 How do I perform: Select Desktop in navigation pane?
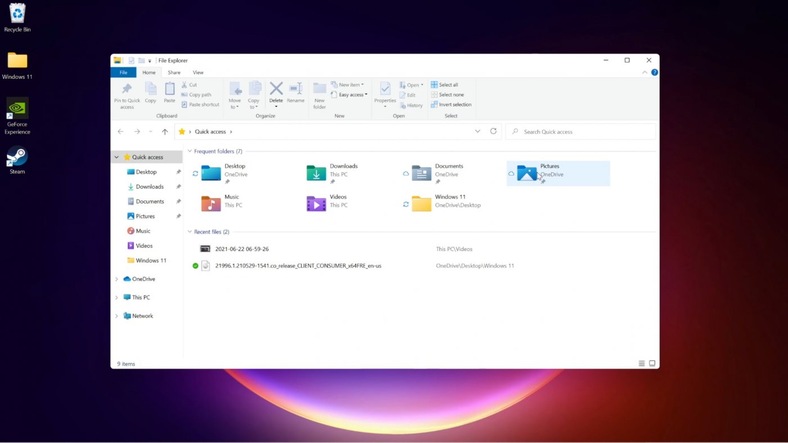(146, 172)
